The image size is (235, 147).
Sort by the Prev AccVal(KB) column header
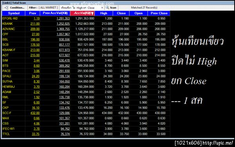tap(55, 13)
